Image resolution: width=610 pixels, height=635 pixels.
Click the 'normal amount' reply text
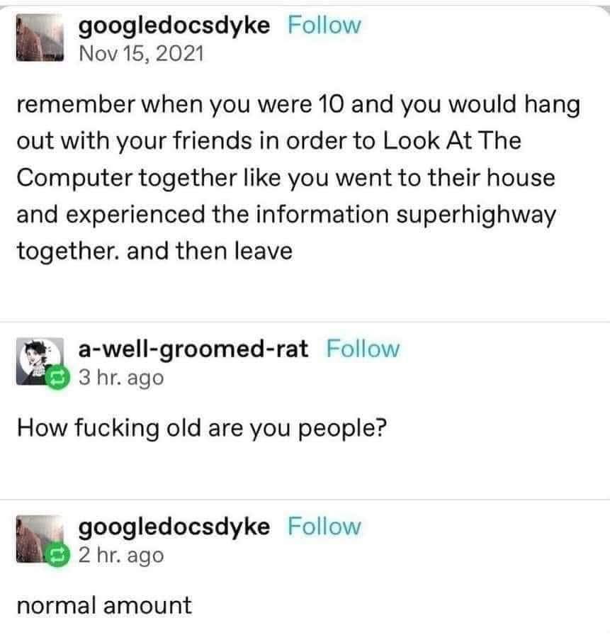pos(104,606)
